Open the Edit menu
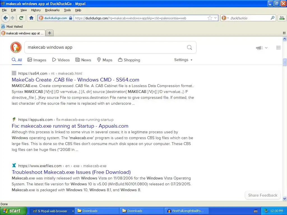Viewport: 287px width, 215px height. tap(13, 10)
